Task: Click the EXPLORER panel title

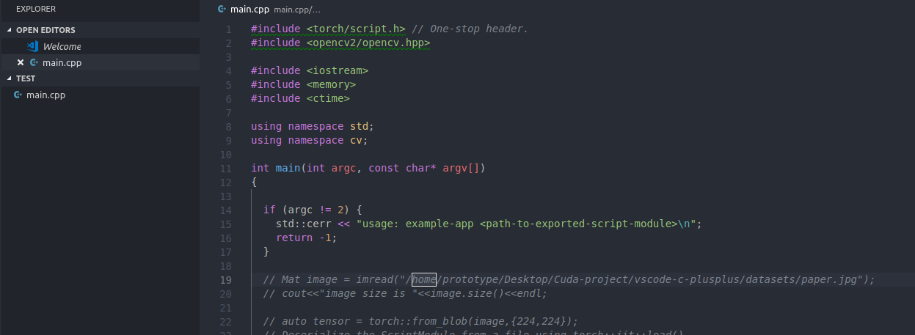Action: coord(36,9)
